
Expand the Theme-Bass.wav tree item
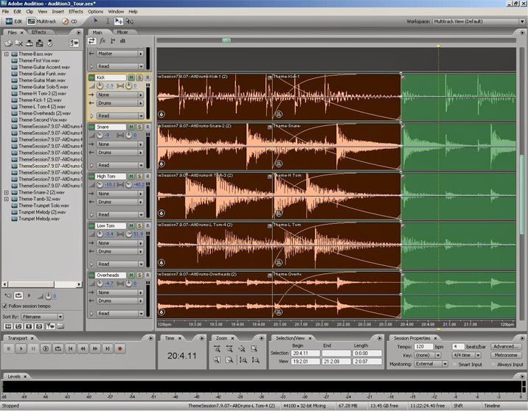coord(7,54)
